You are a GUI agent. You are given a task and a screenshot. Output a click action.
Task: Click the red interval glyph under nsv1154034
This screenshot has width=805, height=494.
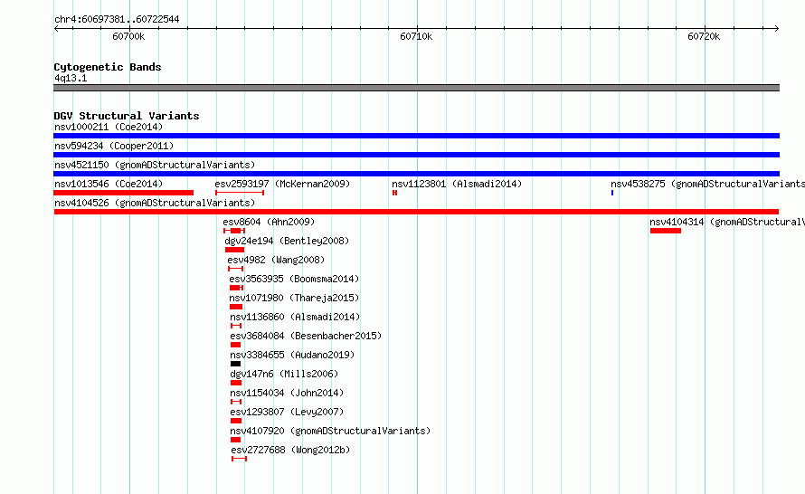pos(236,402)
